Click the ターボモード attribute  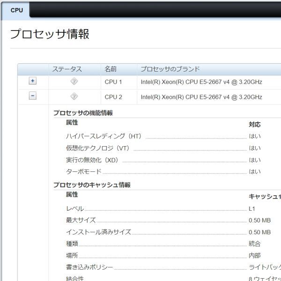click(84, 172)
